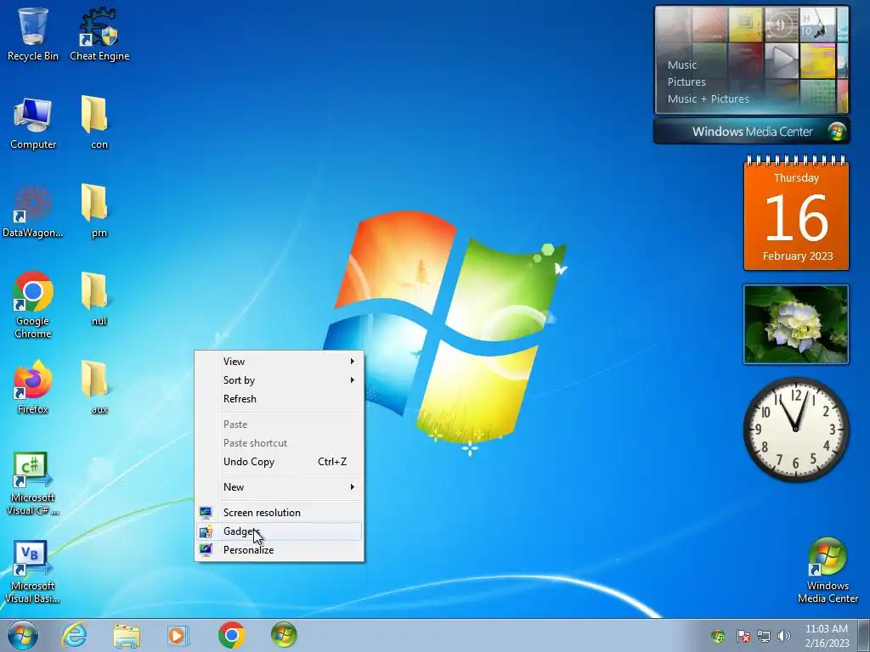The image size is (870, 652).
Task: Select the folder named con
Action: 99,122
